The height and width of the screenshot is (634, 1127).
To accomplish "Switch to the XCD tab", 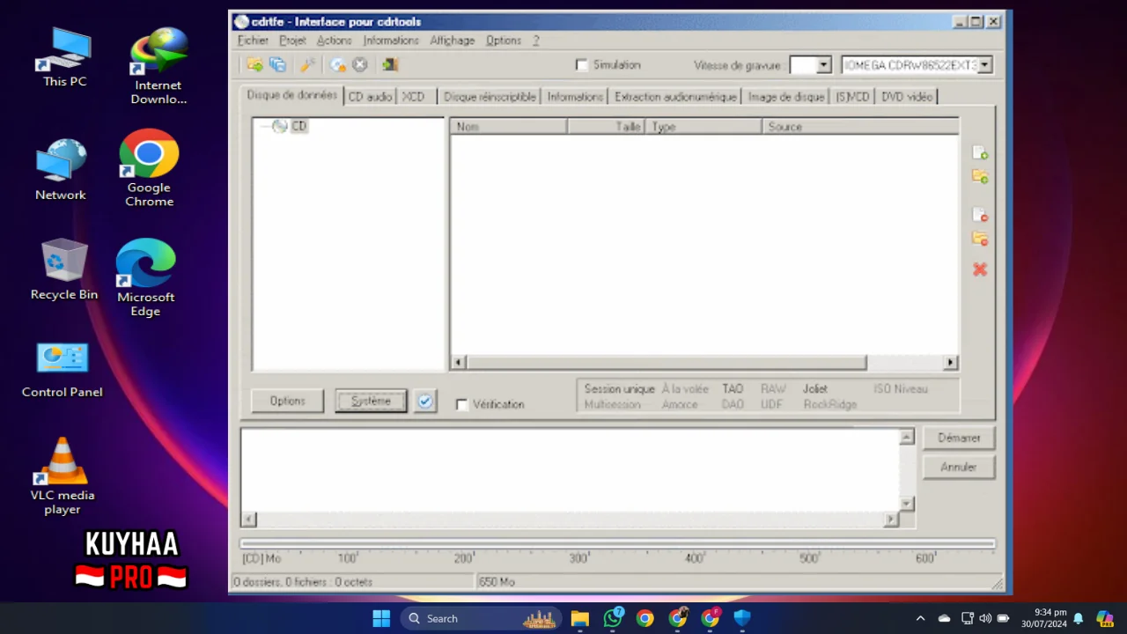I will (413, 97).
